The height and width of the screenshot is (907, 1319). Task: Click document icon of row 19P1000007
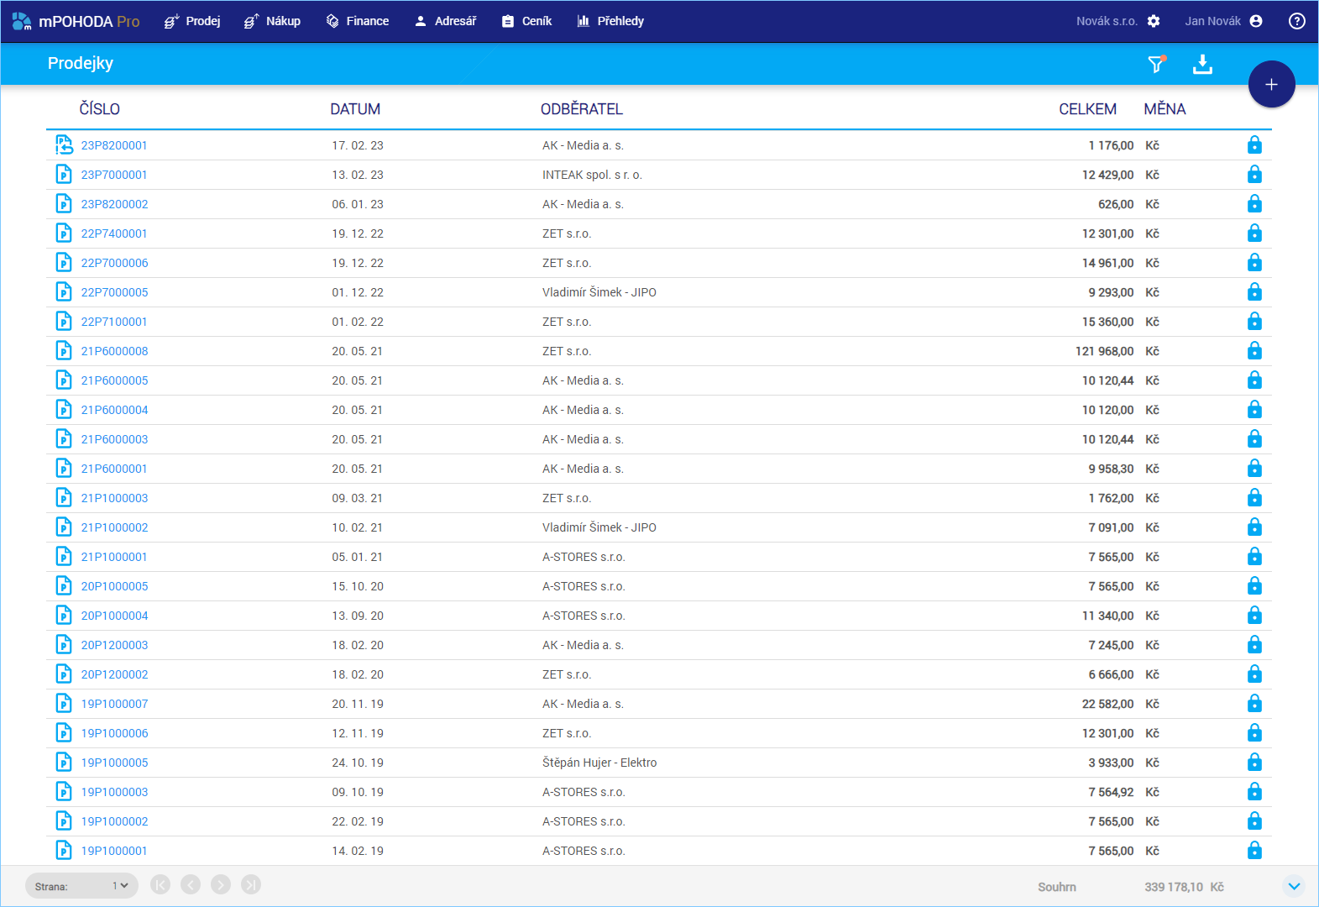64,704
